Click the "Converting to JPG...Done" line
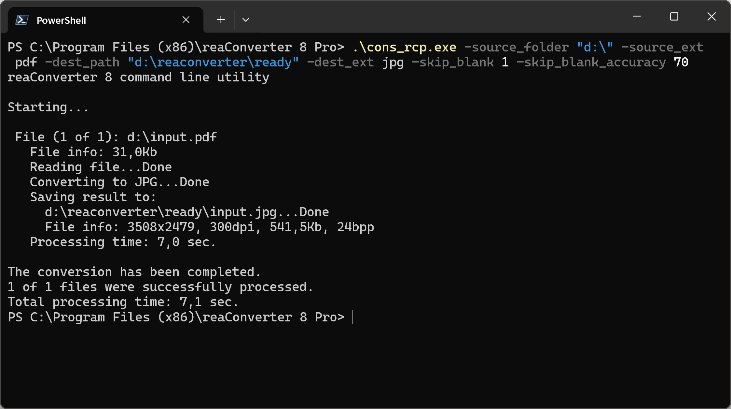Viewport: 731px width, 409px height. (x=119, y=182)
